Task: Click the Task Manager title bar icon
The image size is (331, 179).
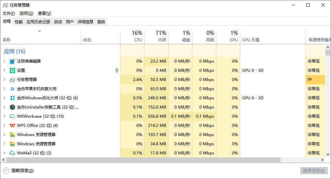Action: 6,5
